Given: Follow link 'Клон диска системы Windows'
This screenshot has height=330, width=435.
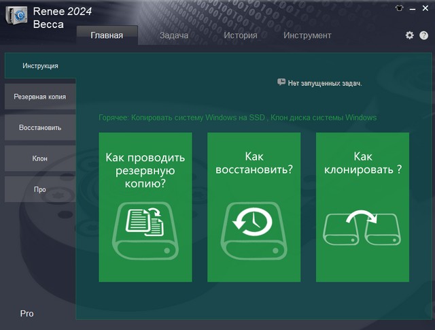Looking at the screenshot, I should [324, 118].
